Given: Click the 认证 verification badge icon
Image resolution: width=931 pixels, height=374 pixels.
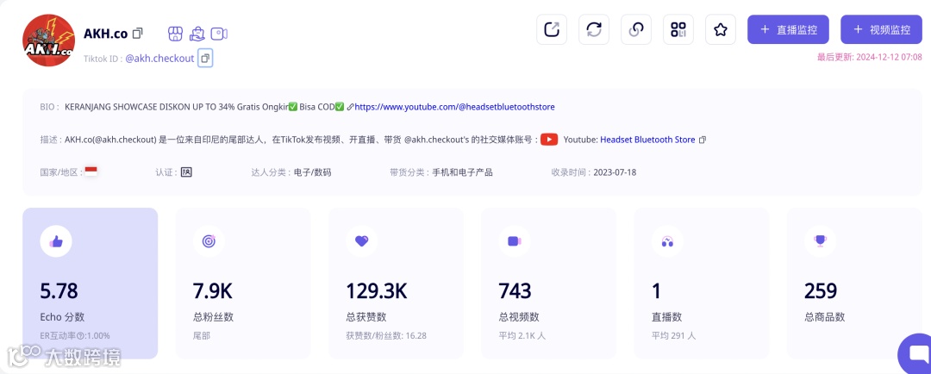Looking at the screenshot, I should [x=186, y=172].
